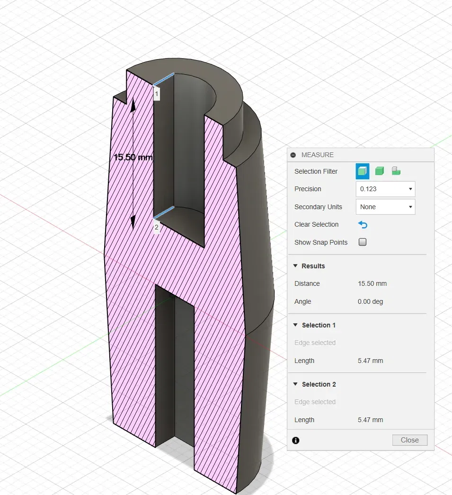This screenshot has width=452, height=495.
Task: Select the face/edge/vertex selection filter icon
Action: 363,171
